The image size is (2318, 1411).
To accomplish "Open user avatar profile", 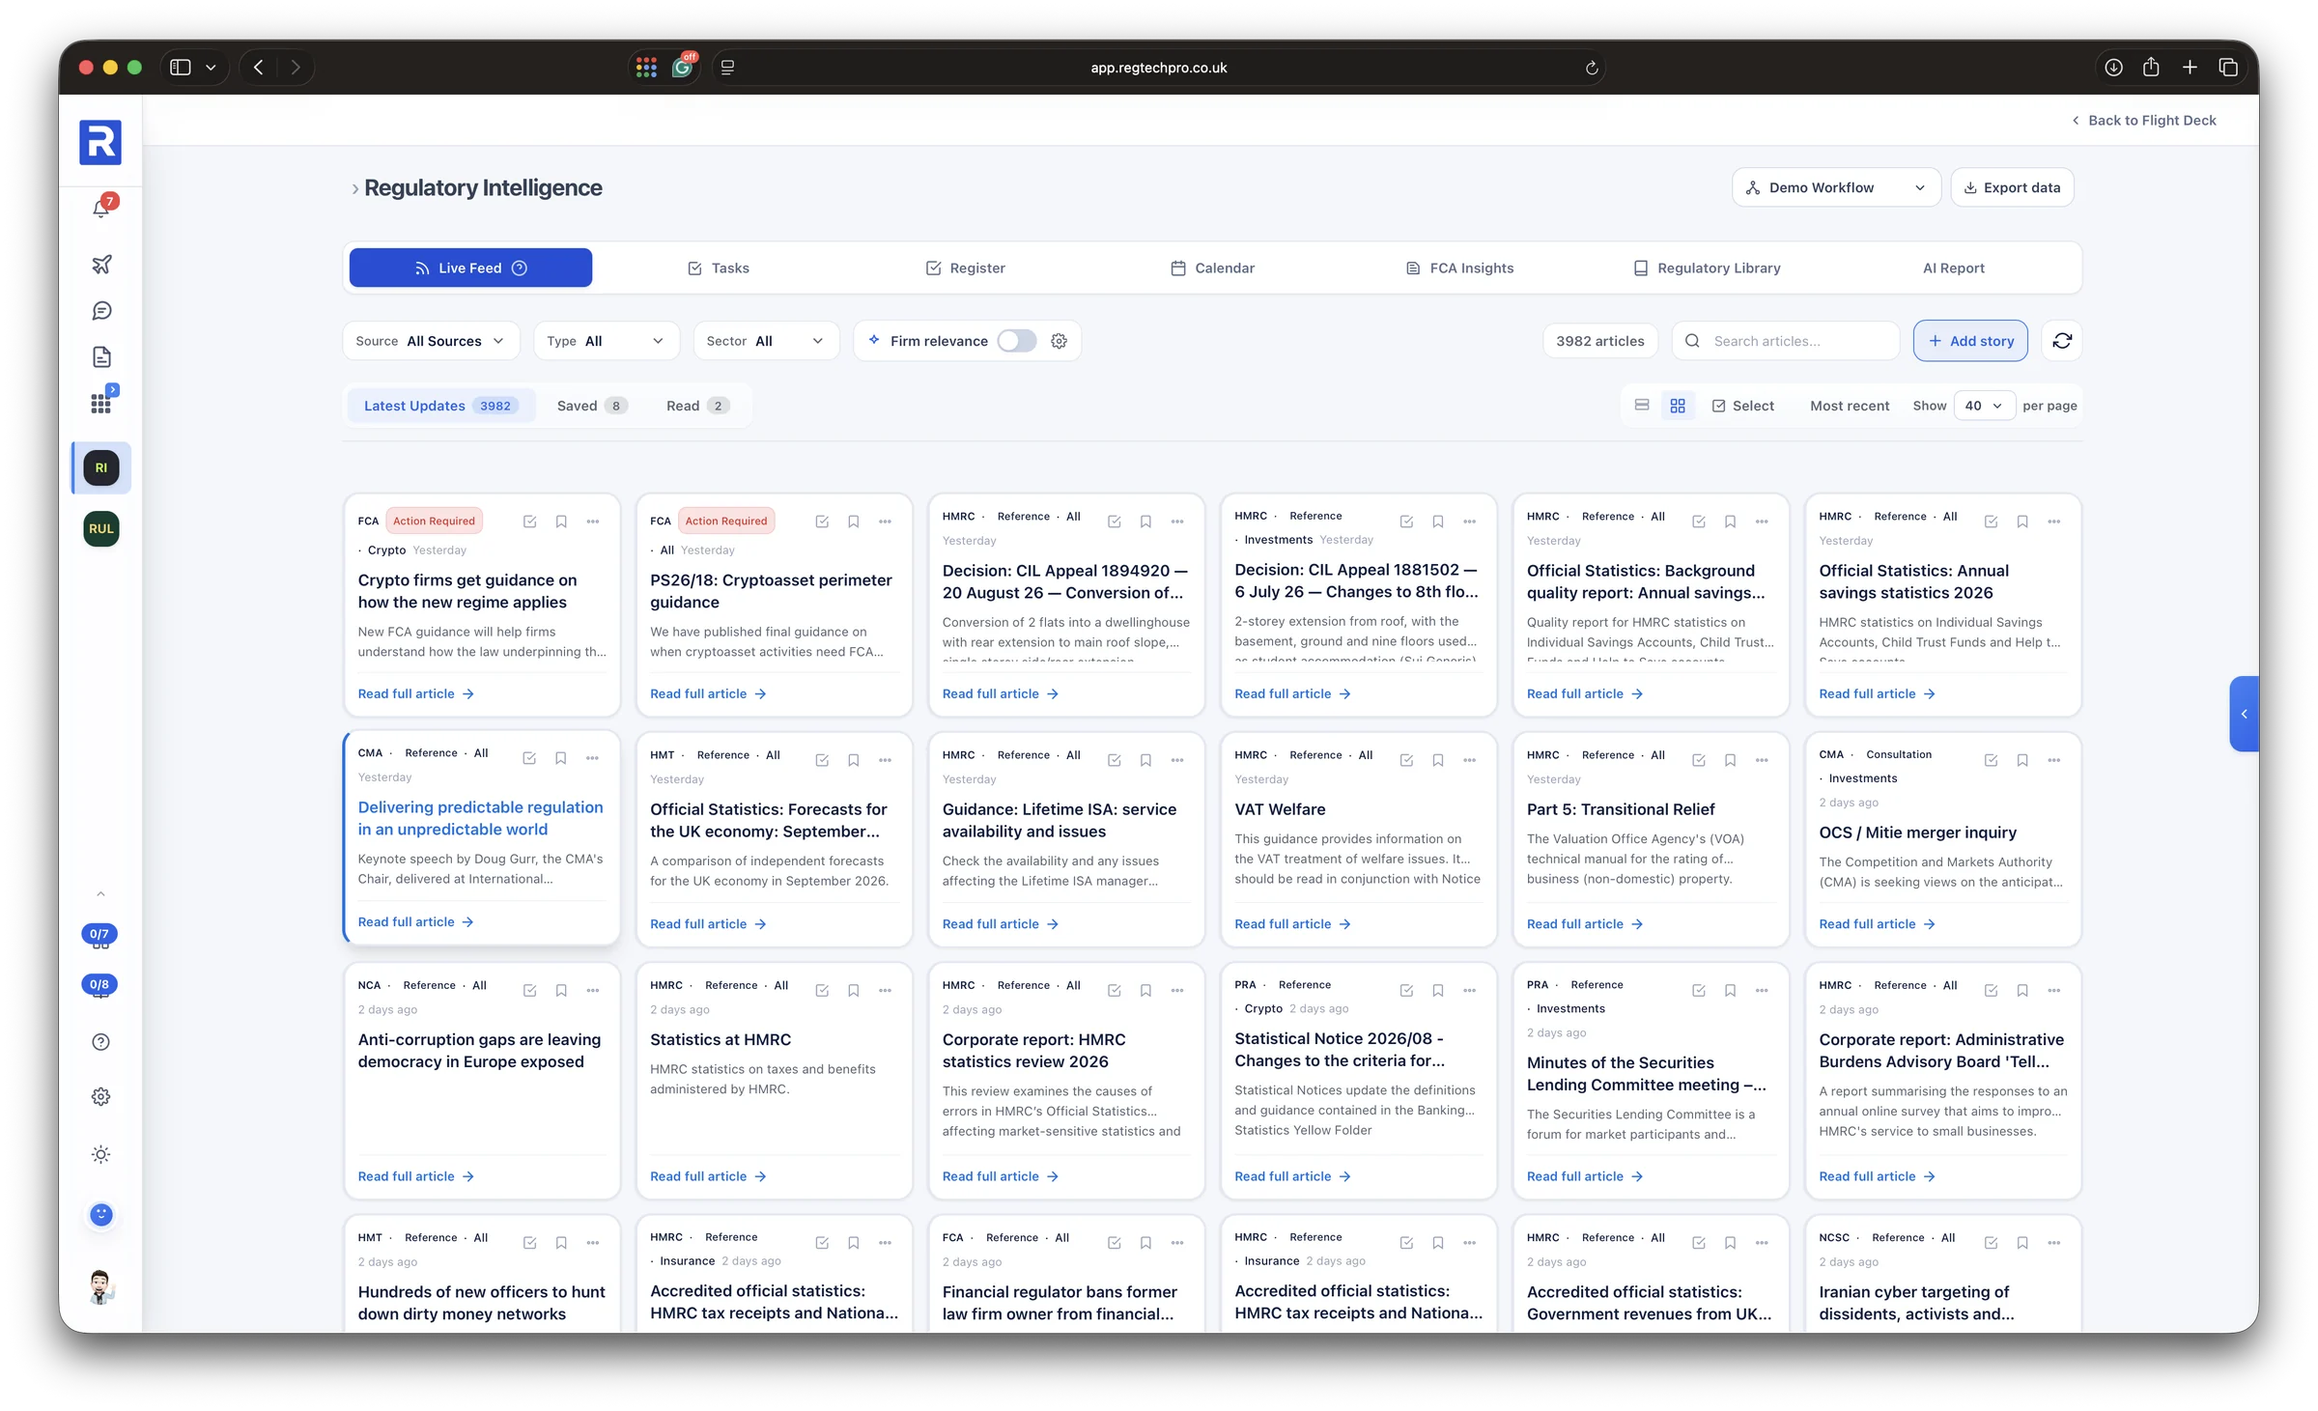I will click(100, 1287).
